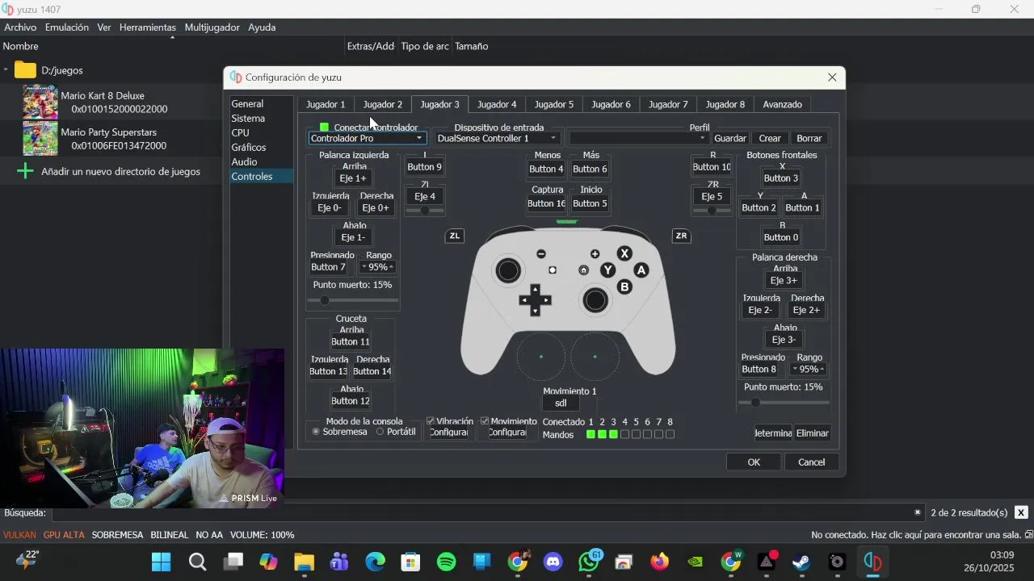Open Firefox from the taskbar

[660, 562]
